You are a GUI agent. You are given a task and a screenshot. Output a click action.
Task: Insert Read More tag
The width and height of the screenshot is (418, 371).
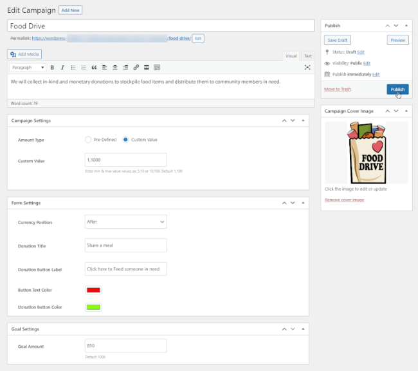coord(147,68)
